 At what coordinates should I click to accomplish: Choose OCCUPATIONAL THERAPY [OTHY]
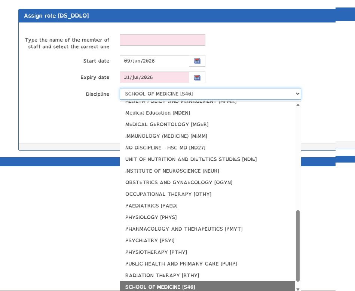tap(168, 194)
